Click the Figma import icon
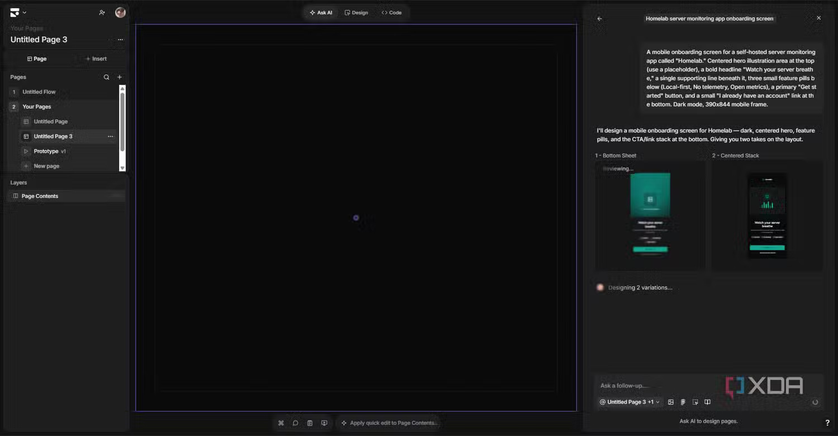Image resolution: width=838 pixels, height=436 pixels. click(x=683, y=402)
